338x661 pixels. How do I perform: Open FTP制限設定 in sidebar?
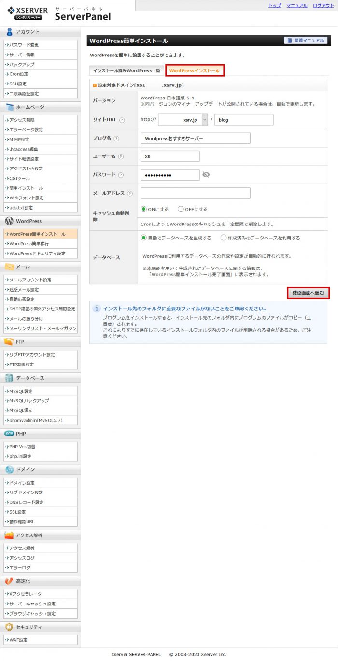(x=41, y=364)
